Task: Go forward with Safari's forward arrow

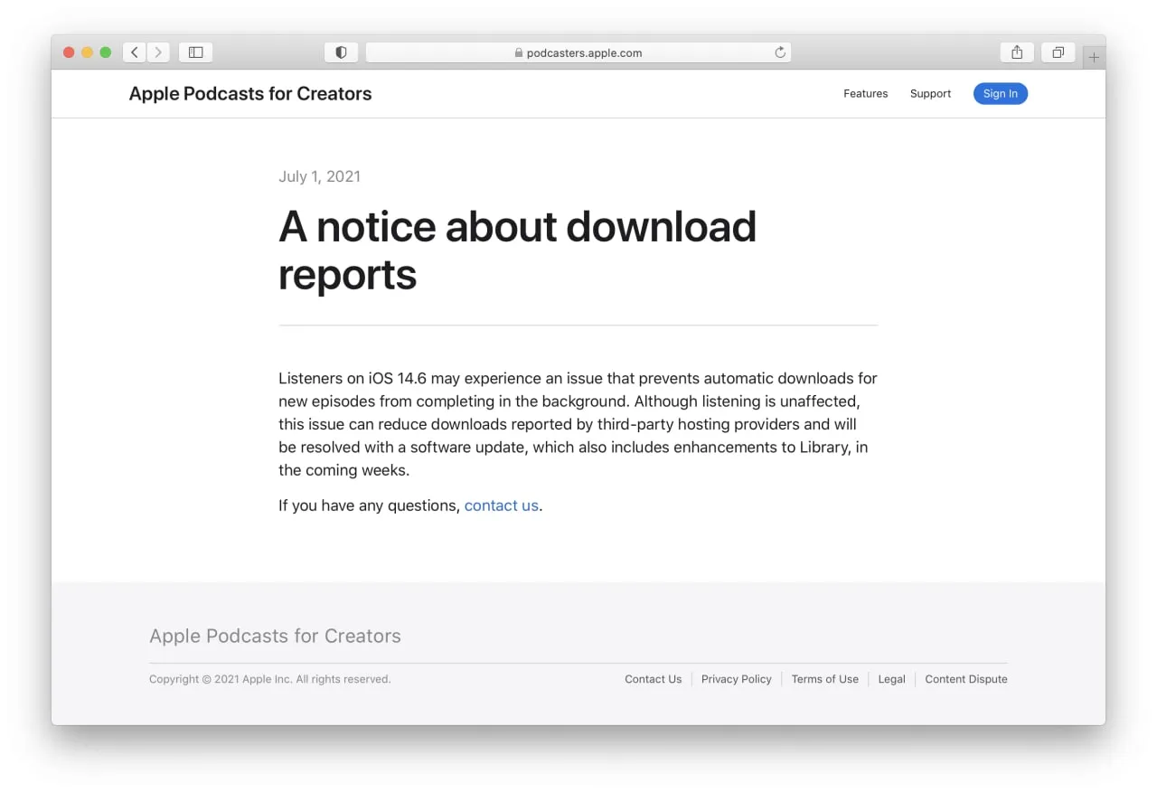Action: coord(158,52)
